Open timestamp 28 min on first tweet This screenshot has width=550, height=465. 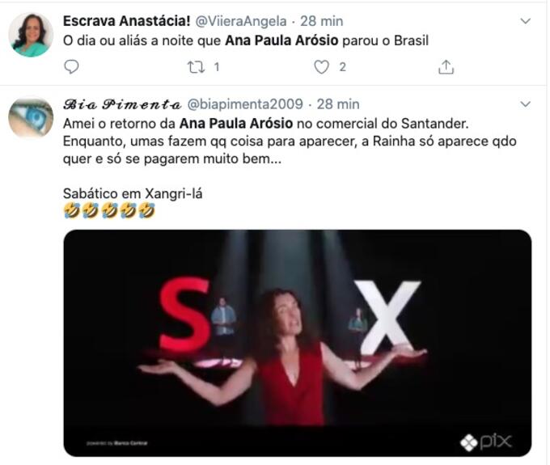pyautogui.click(x=322, y=21)
